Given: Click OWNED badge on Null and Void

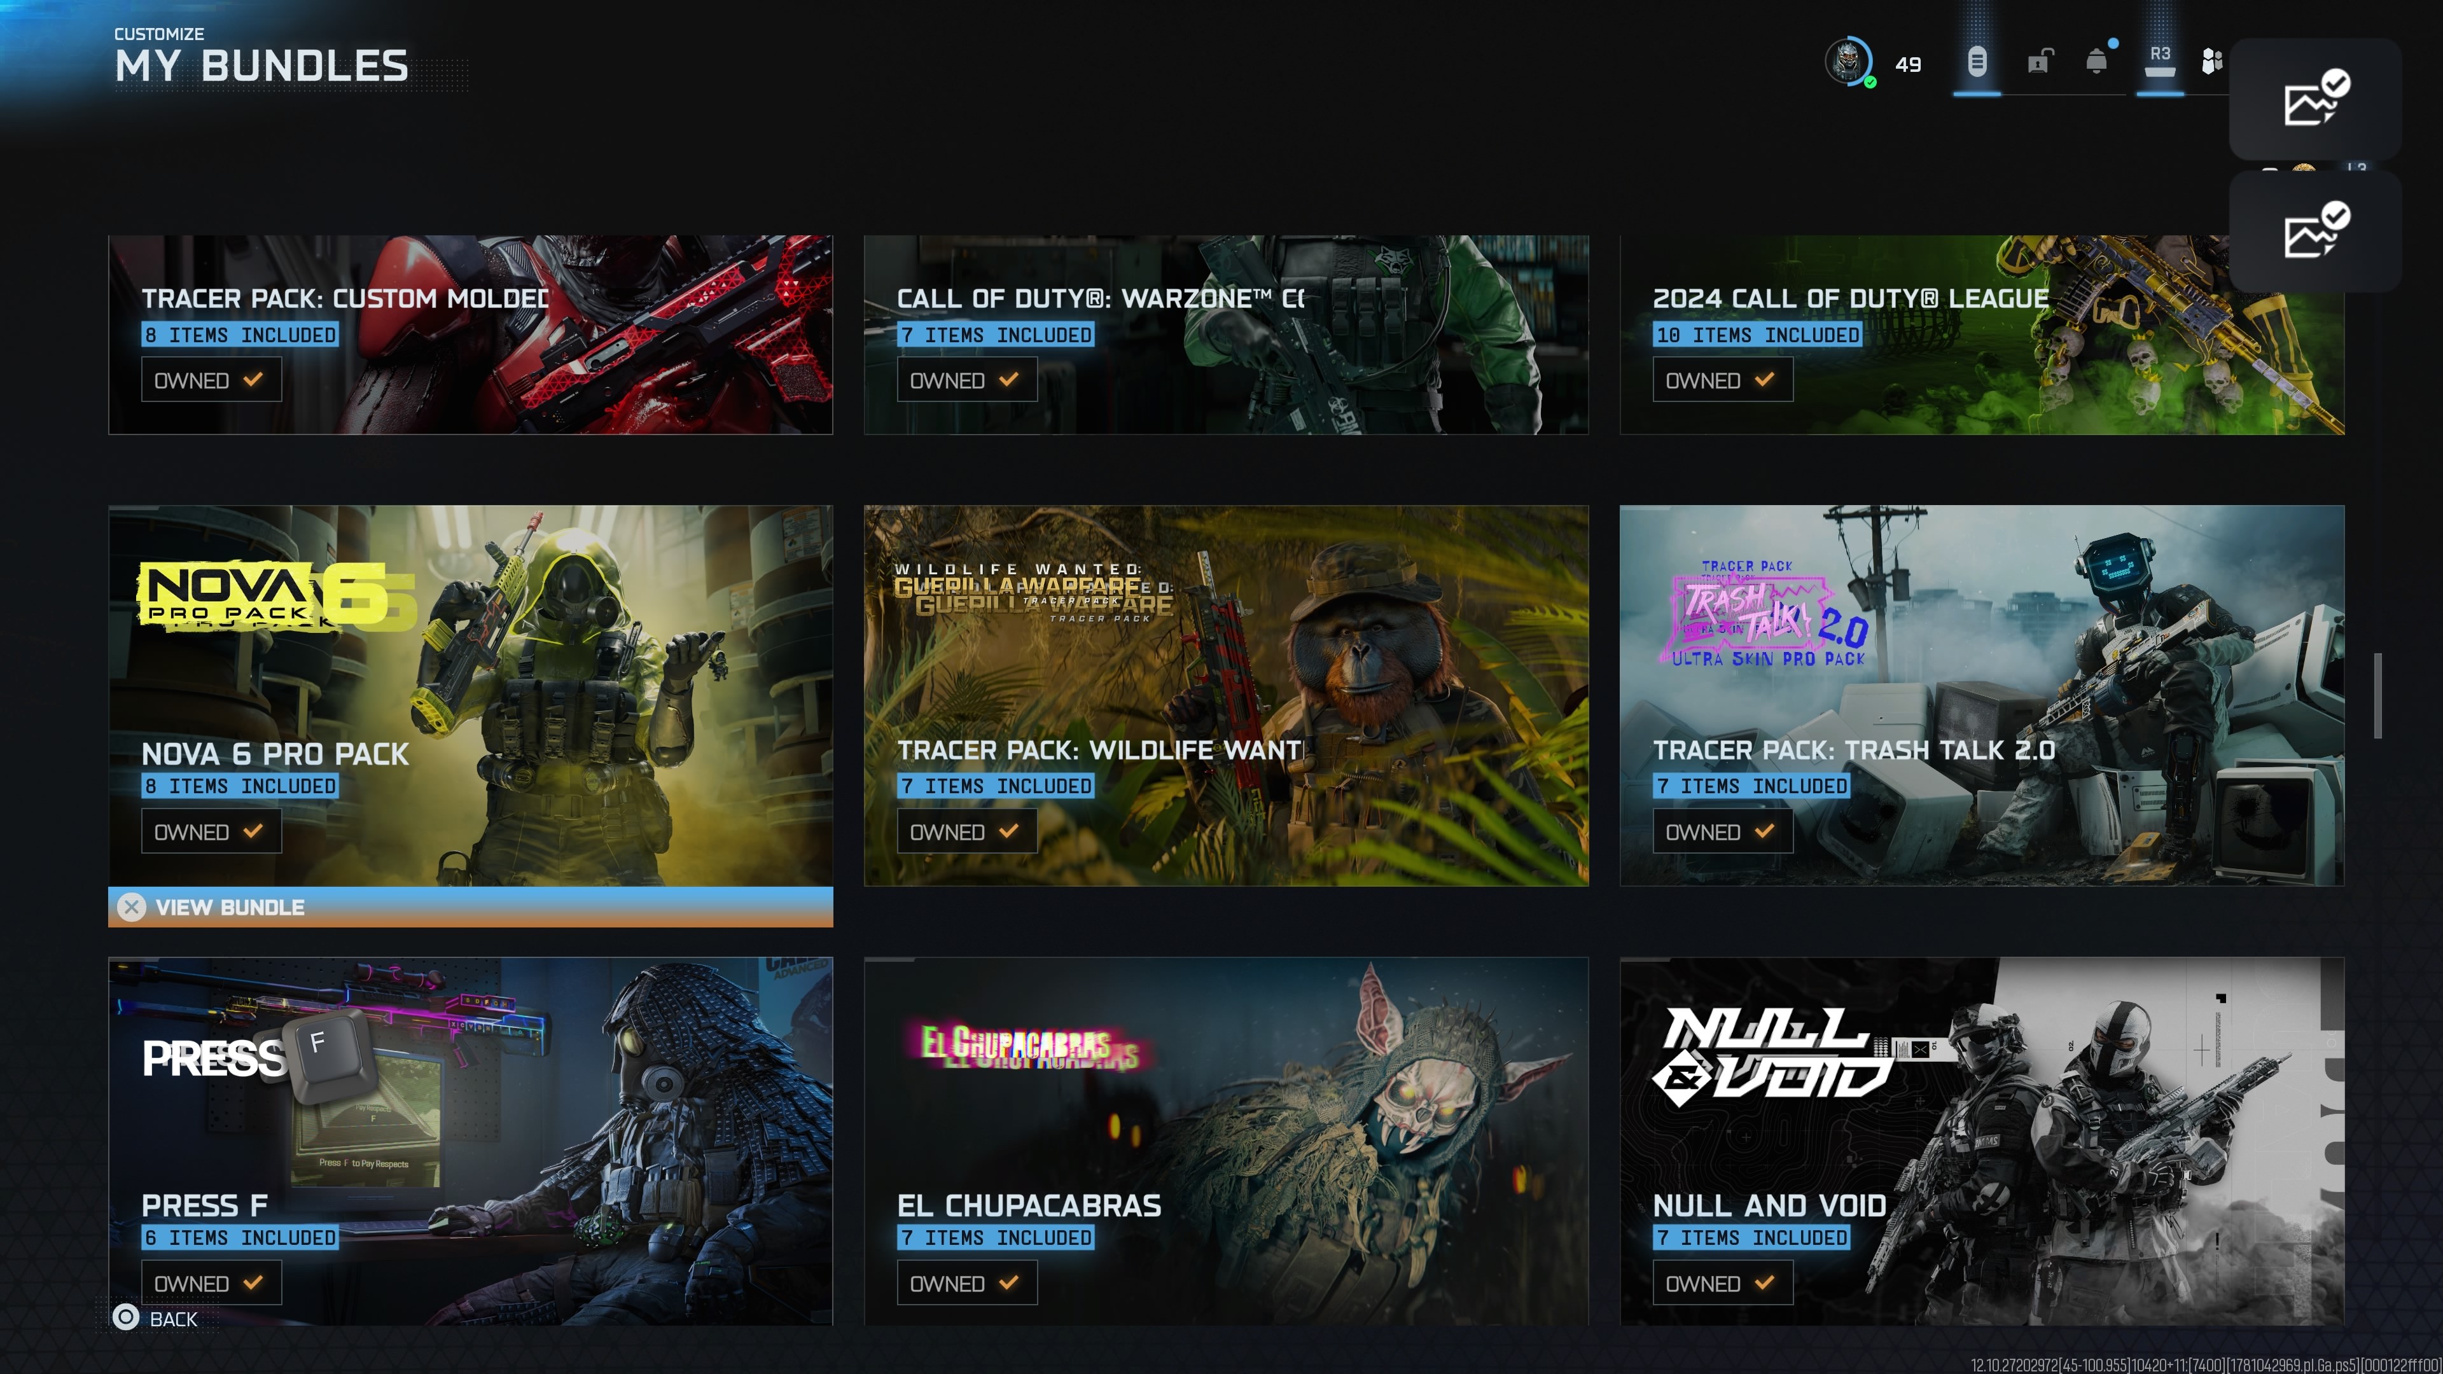Looking at the screenshot, I should pyautogui.click(x=1722, y=1283).
